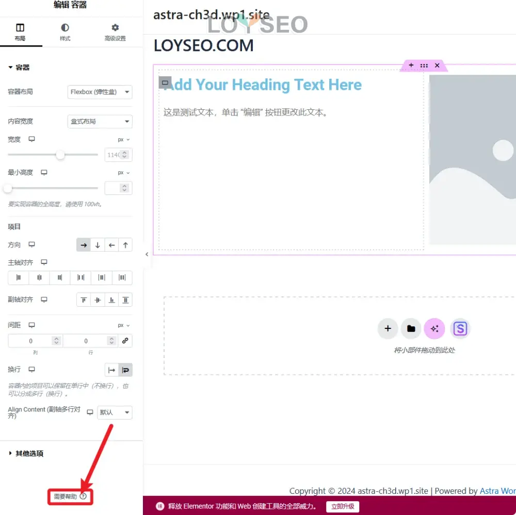Open the 容器布局 Flexbox dropdown
Viewport: 516px width, 515px height.
100,92
